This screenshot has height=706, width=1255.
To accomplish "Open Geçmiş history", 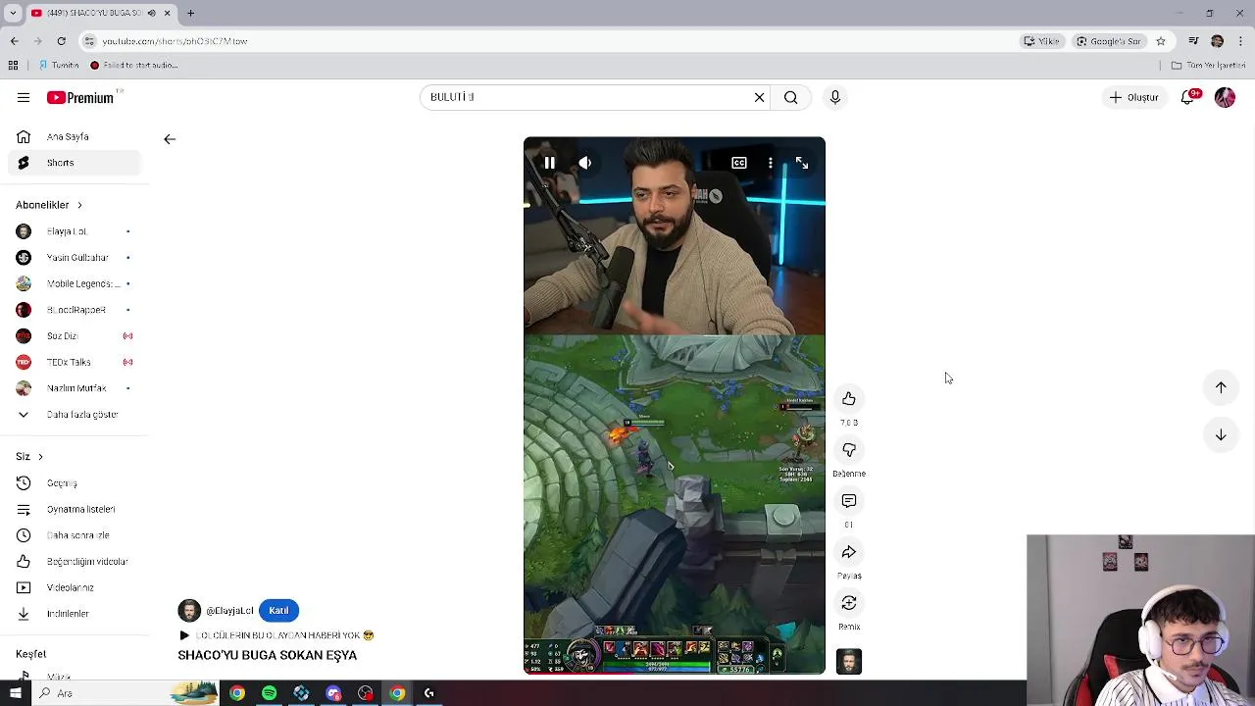I will (75, 483).
